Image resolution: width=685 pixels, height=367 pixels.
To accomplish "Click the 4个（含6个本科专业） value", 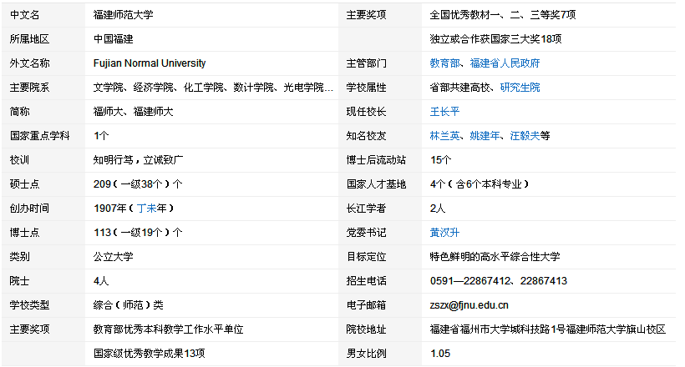I will [x=479, y=184].
